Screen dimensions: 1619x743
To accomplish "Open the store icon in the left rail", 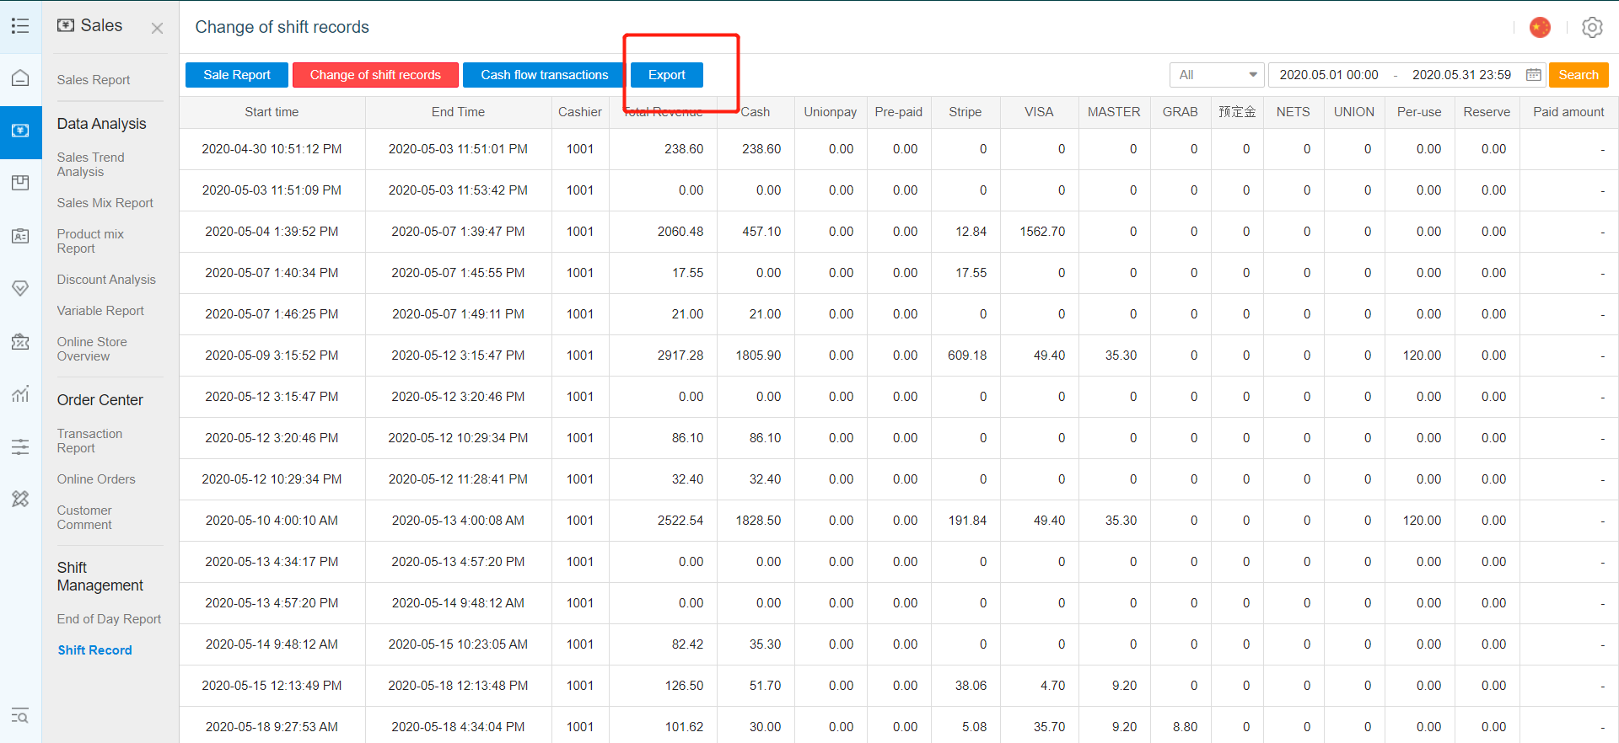I will [x=20, y=341].
